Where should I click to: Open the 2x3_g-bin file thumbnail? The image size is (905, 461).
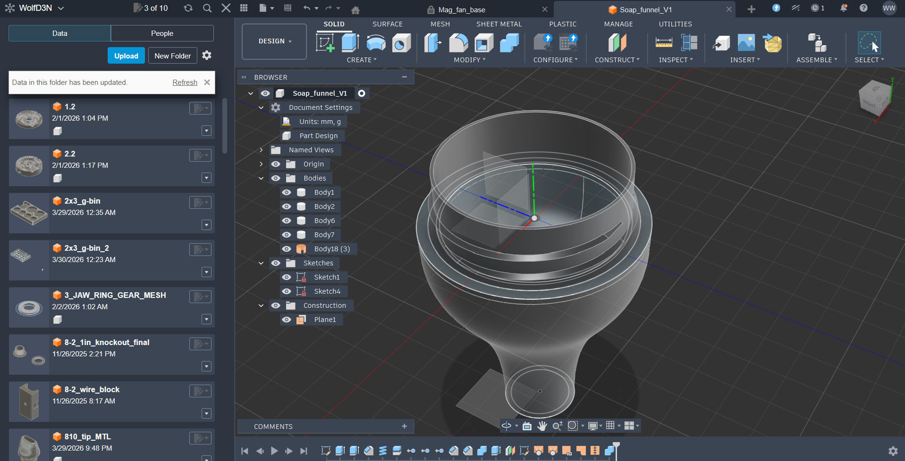(x=29, y=213)
